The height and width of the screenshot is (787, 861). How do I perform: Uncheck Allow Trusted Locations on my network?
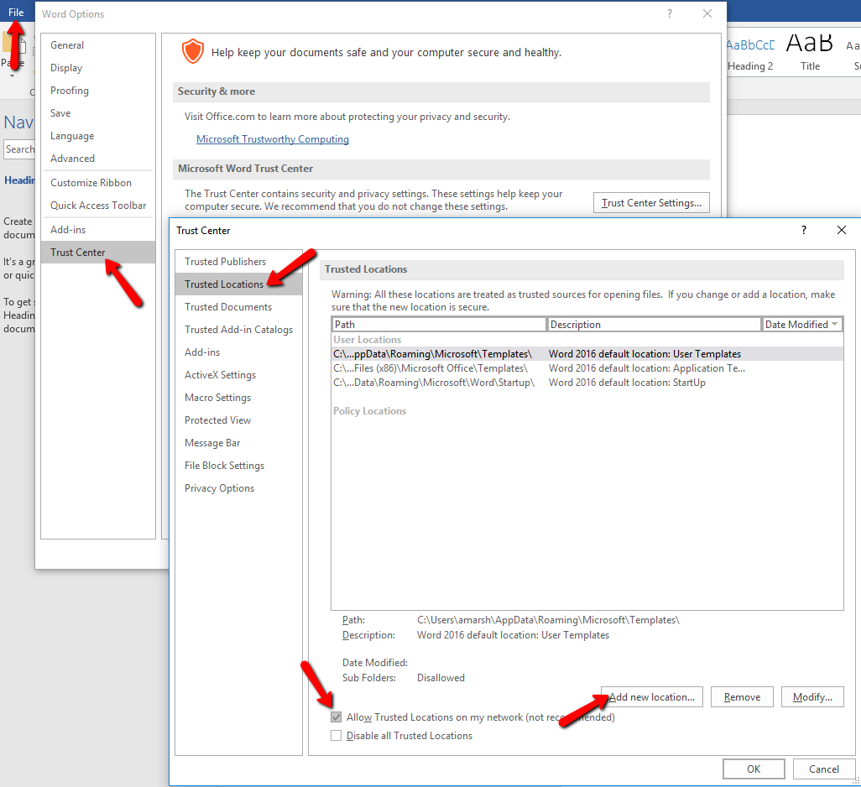pos(336,717)
